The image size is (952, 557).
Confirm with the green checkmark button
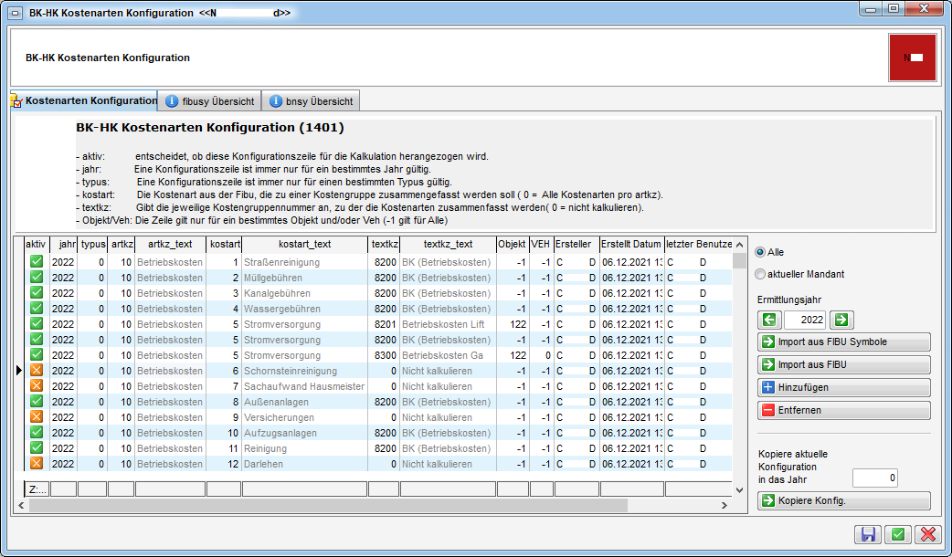[x=898, y=534]
